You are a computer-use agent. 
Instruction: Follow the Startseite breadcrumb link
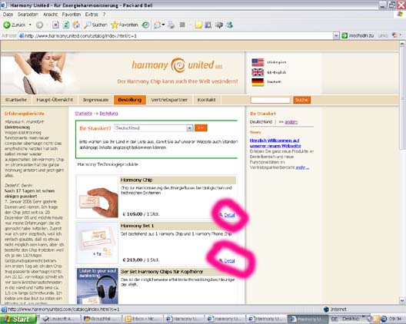pyautogui.click(x=84, y=114)
